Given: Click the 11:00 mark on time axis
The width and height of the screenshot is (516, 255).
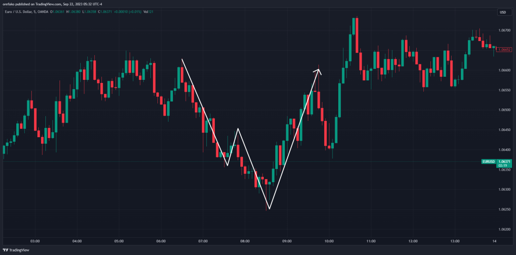Looking at the screenshot, I should coord(372,241).
